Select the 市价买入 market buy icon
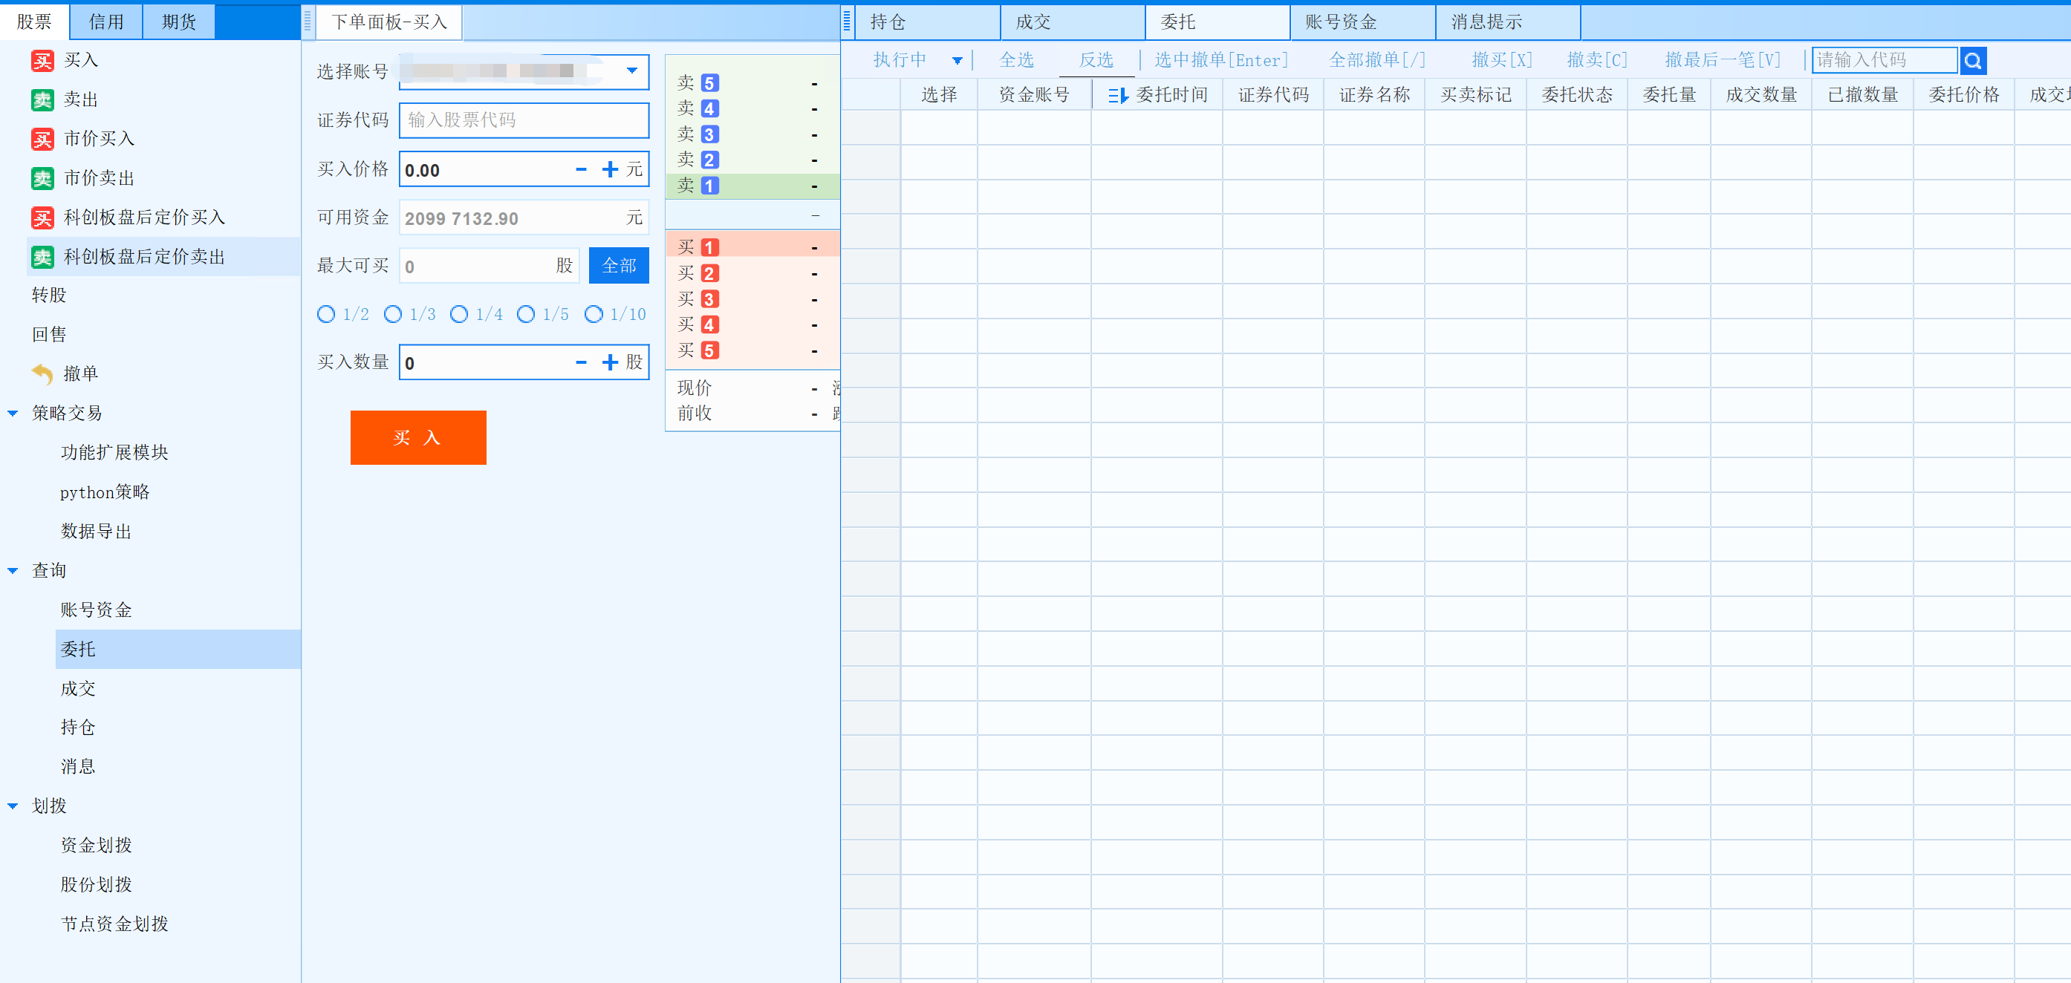 tap(42, 139)
